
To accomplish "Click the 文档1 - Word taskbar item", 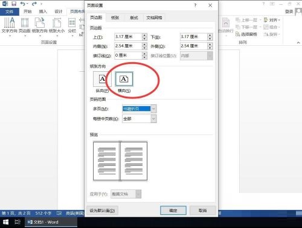I will click(x=51, y=222).
